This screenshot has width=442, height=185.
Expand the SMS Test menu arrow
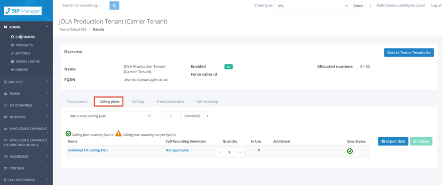pyautogui.click(x=47, y=82)
